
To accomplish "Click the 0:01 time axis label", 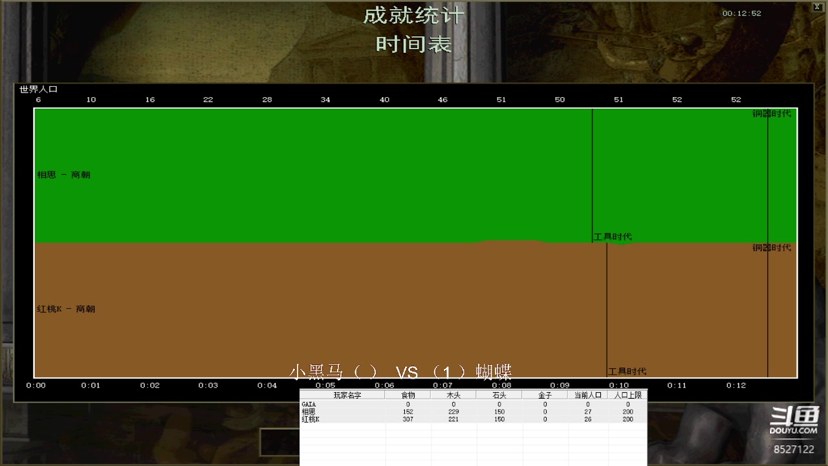I will [x=91, y=385].
